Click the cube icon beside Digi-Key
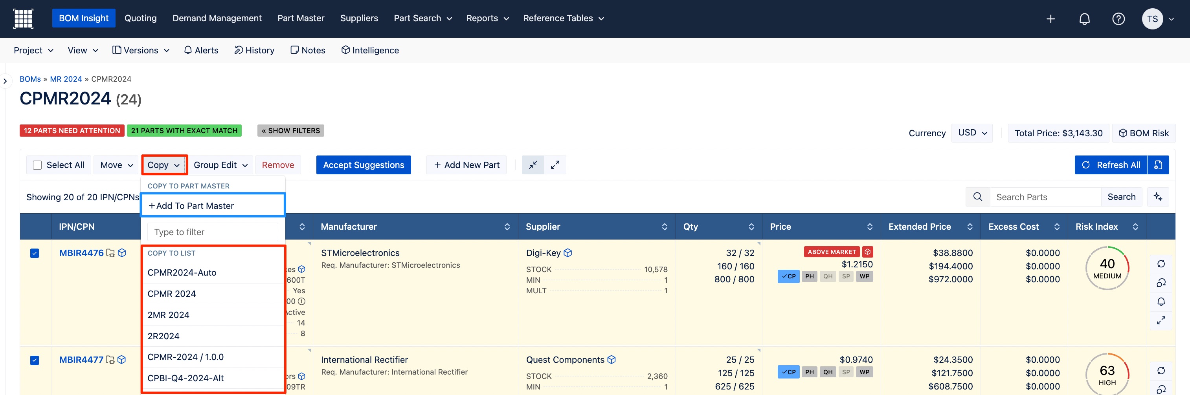This screenshot has width=1190, height=395. [x=568, y=253]
